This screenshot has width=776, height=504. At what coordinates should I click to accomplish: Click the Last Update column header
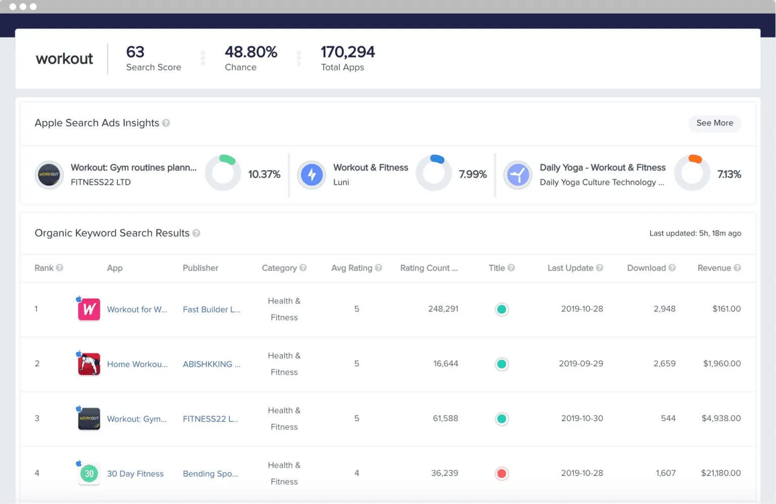[570, 268]
